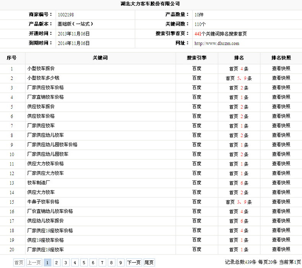View snapshot for 供应校车价格 row
The width and height of the screenshot is (302, 268).
point(281,116)
